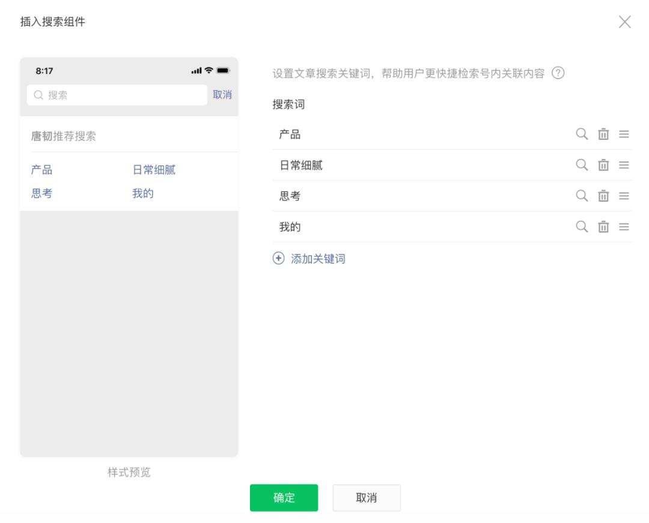The image size is (649, 523).
Task: Click the search icon beside 思考
Action: [x=581, y=196]
